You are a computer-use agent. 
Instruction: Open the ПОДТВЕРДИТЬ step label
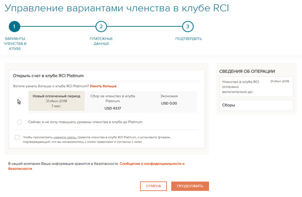(x=189, y=39)
